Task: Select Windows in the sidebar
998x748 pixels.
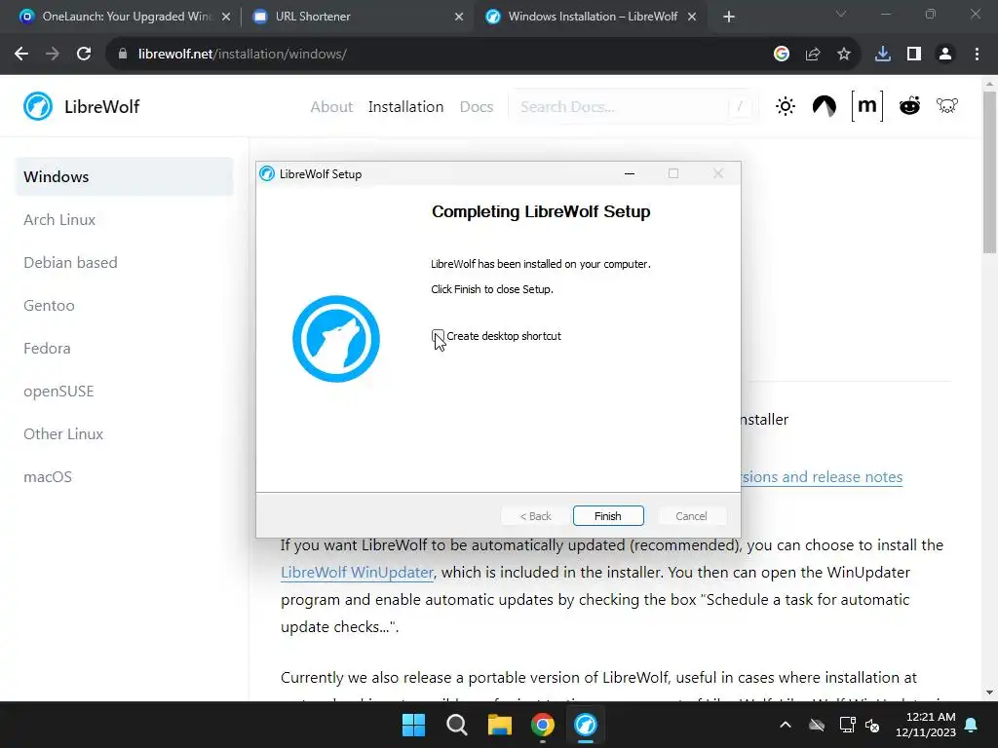Action: [x=124, y=177]
